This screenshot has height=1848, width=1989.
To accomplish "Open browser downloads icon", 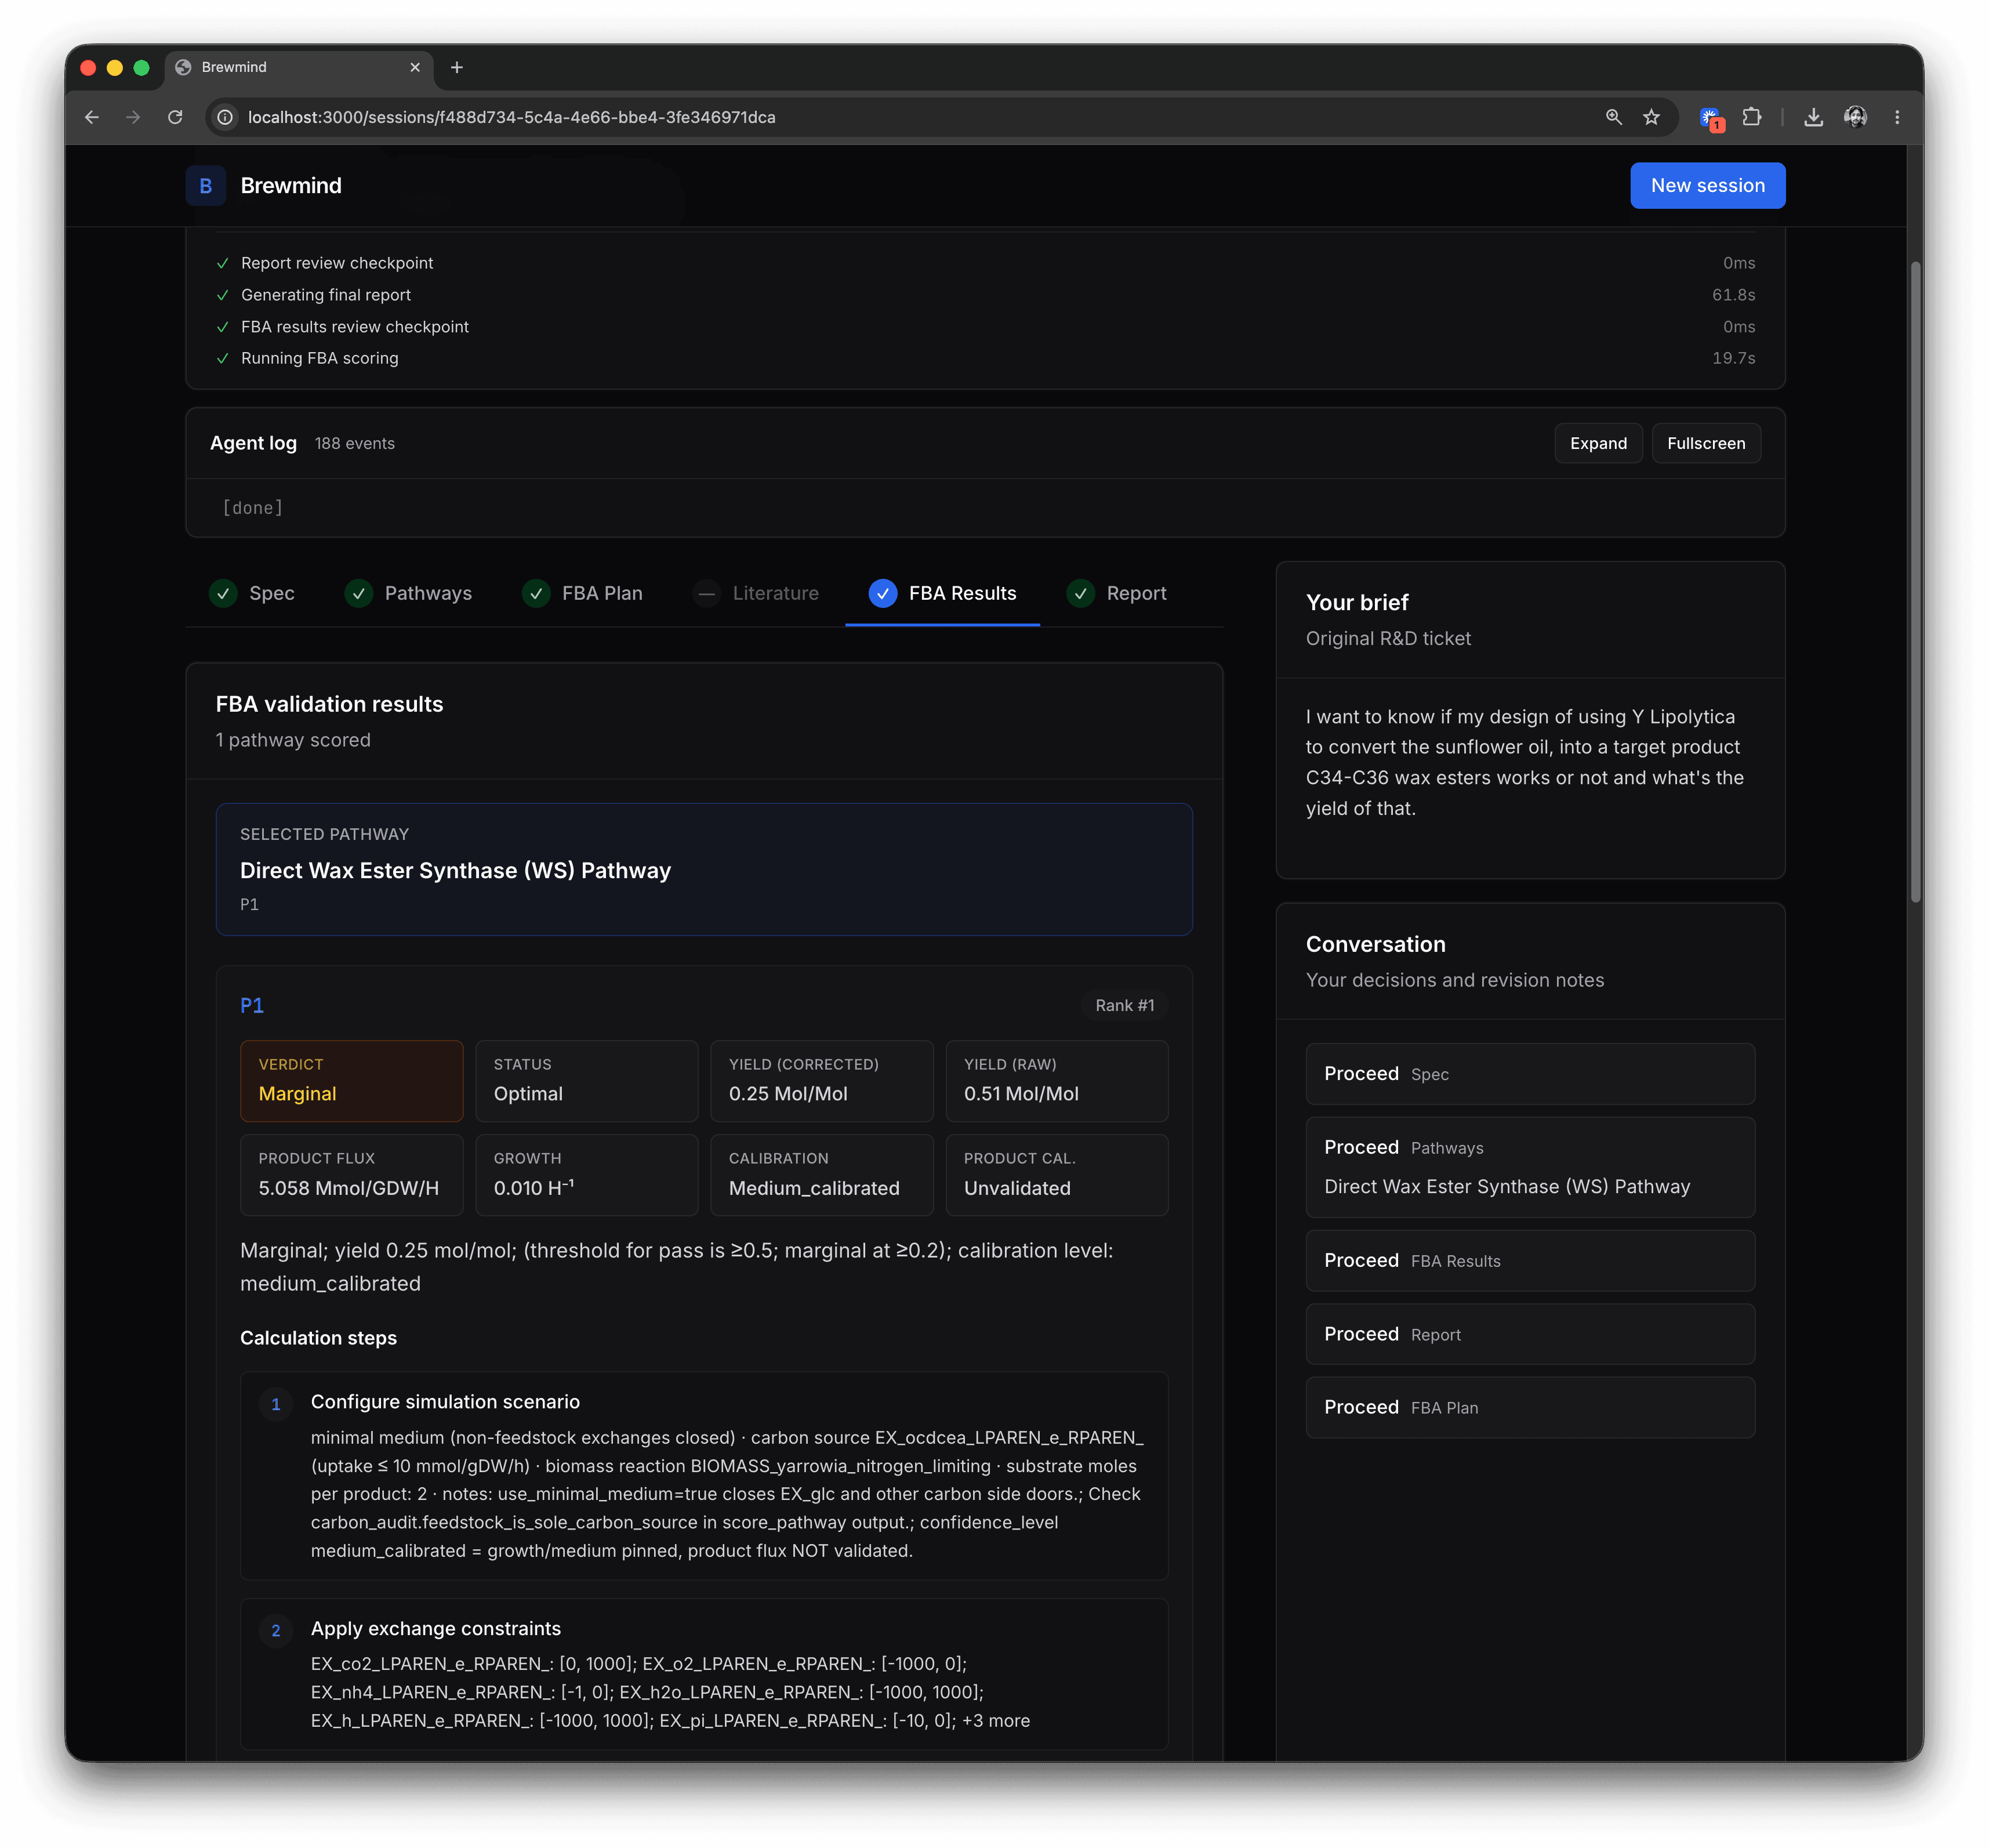I will 1813,117.
